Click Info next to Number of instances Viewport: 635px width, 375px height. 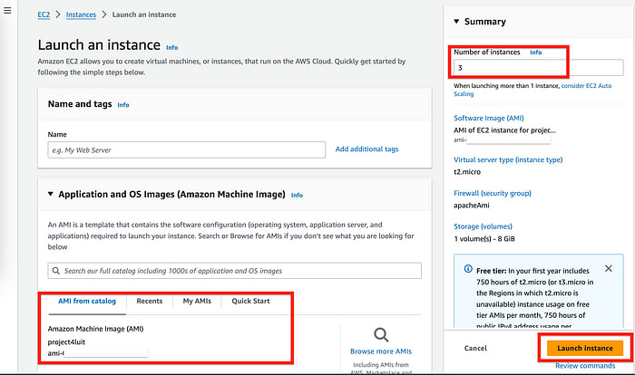point(535,53)
